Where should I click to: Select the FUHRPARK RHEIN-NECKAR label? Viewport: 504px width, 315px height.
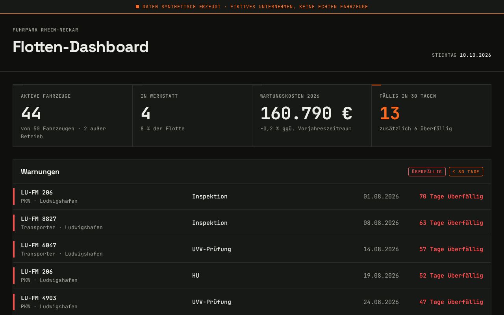point(45,30)
